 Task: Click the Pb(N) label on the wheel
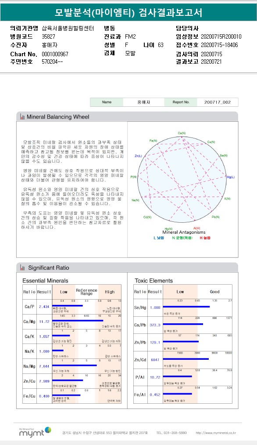click(216, 217)
